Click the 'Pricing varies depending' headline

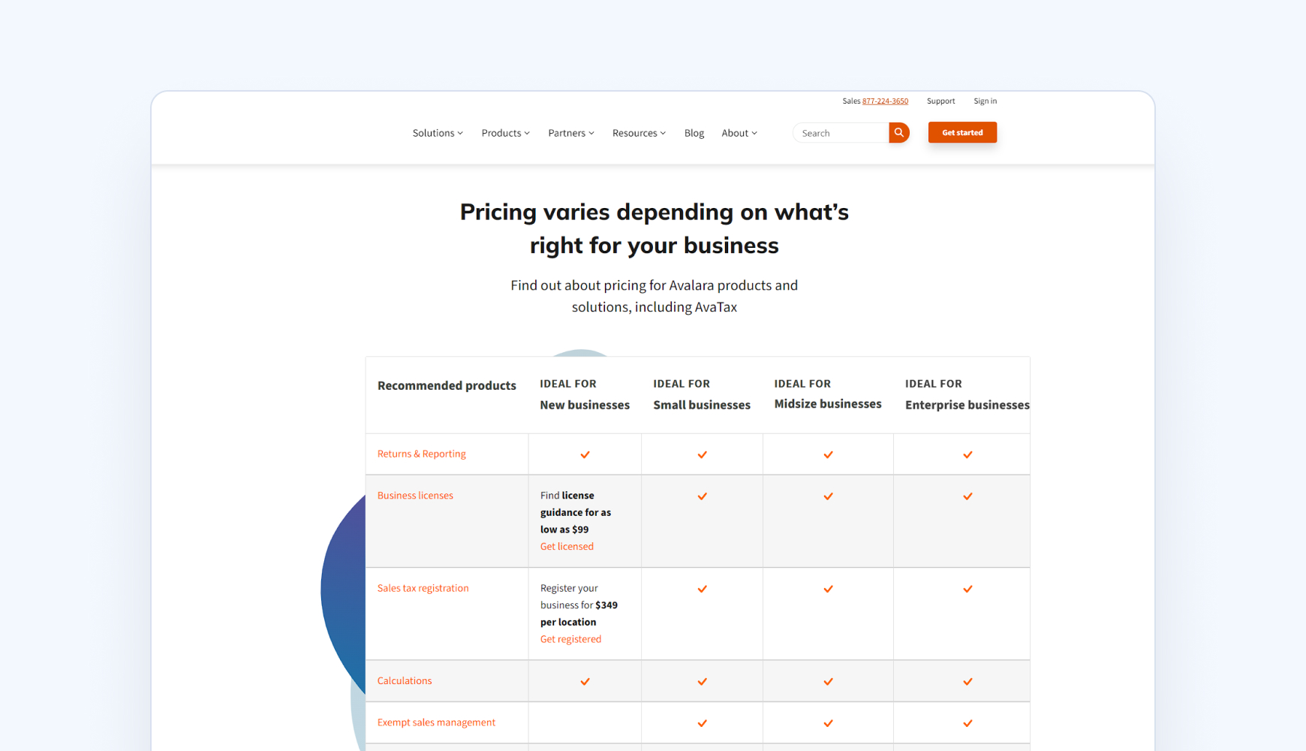pos(655,228)
